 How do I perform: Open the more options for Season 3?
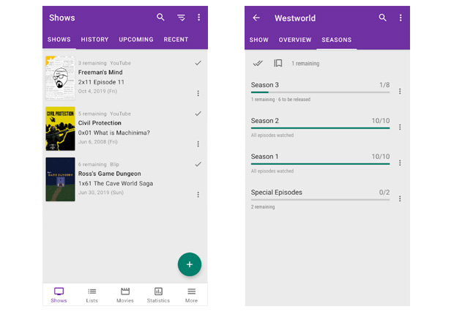400,92
